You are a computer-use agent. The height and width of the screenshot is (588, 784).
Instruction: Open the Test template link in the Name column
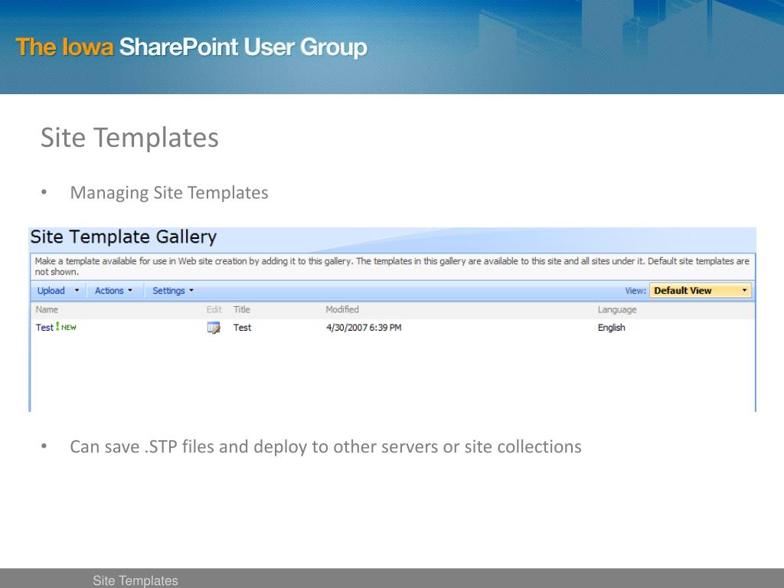[x=44, y=328]
